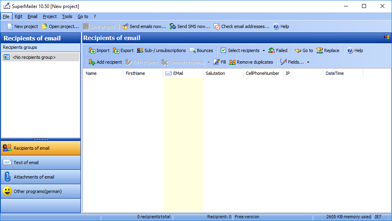Sort by the Salutation column header
Screen dimensions: 392x221
223,73
